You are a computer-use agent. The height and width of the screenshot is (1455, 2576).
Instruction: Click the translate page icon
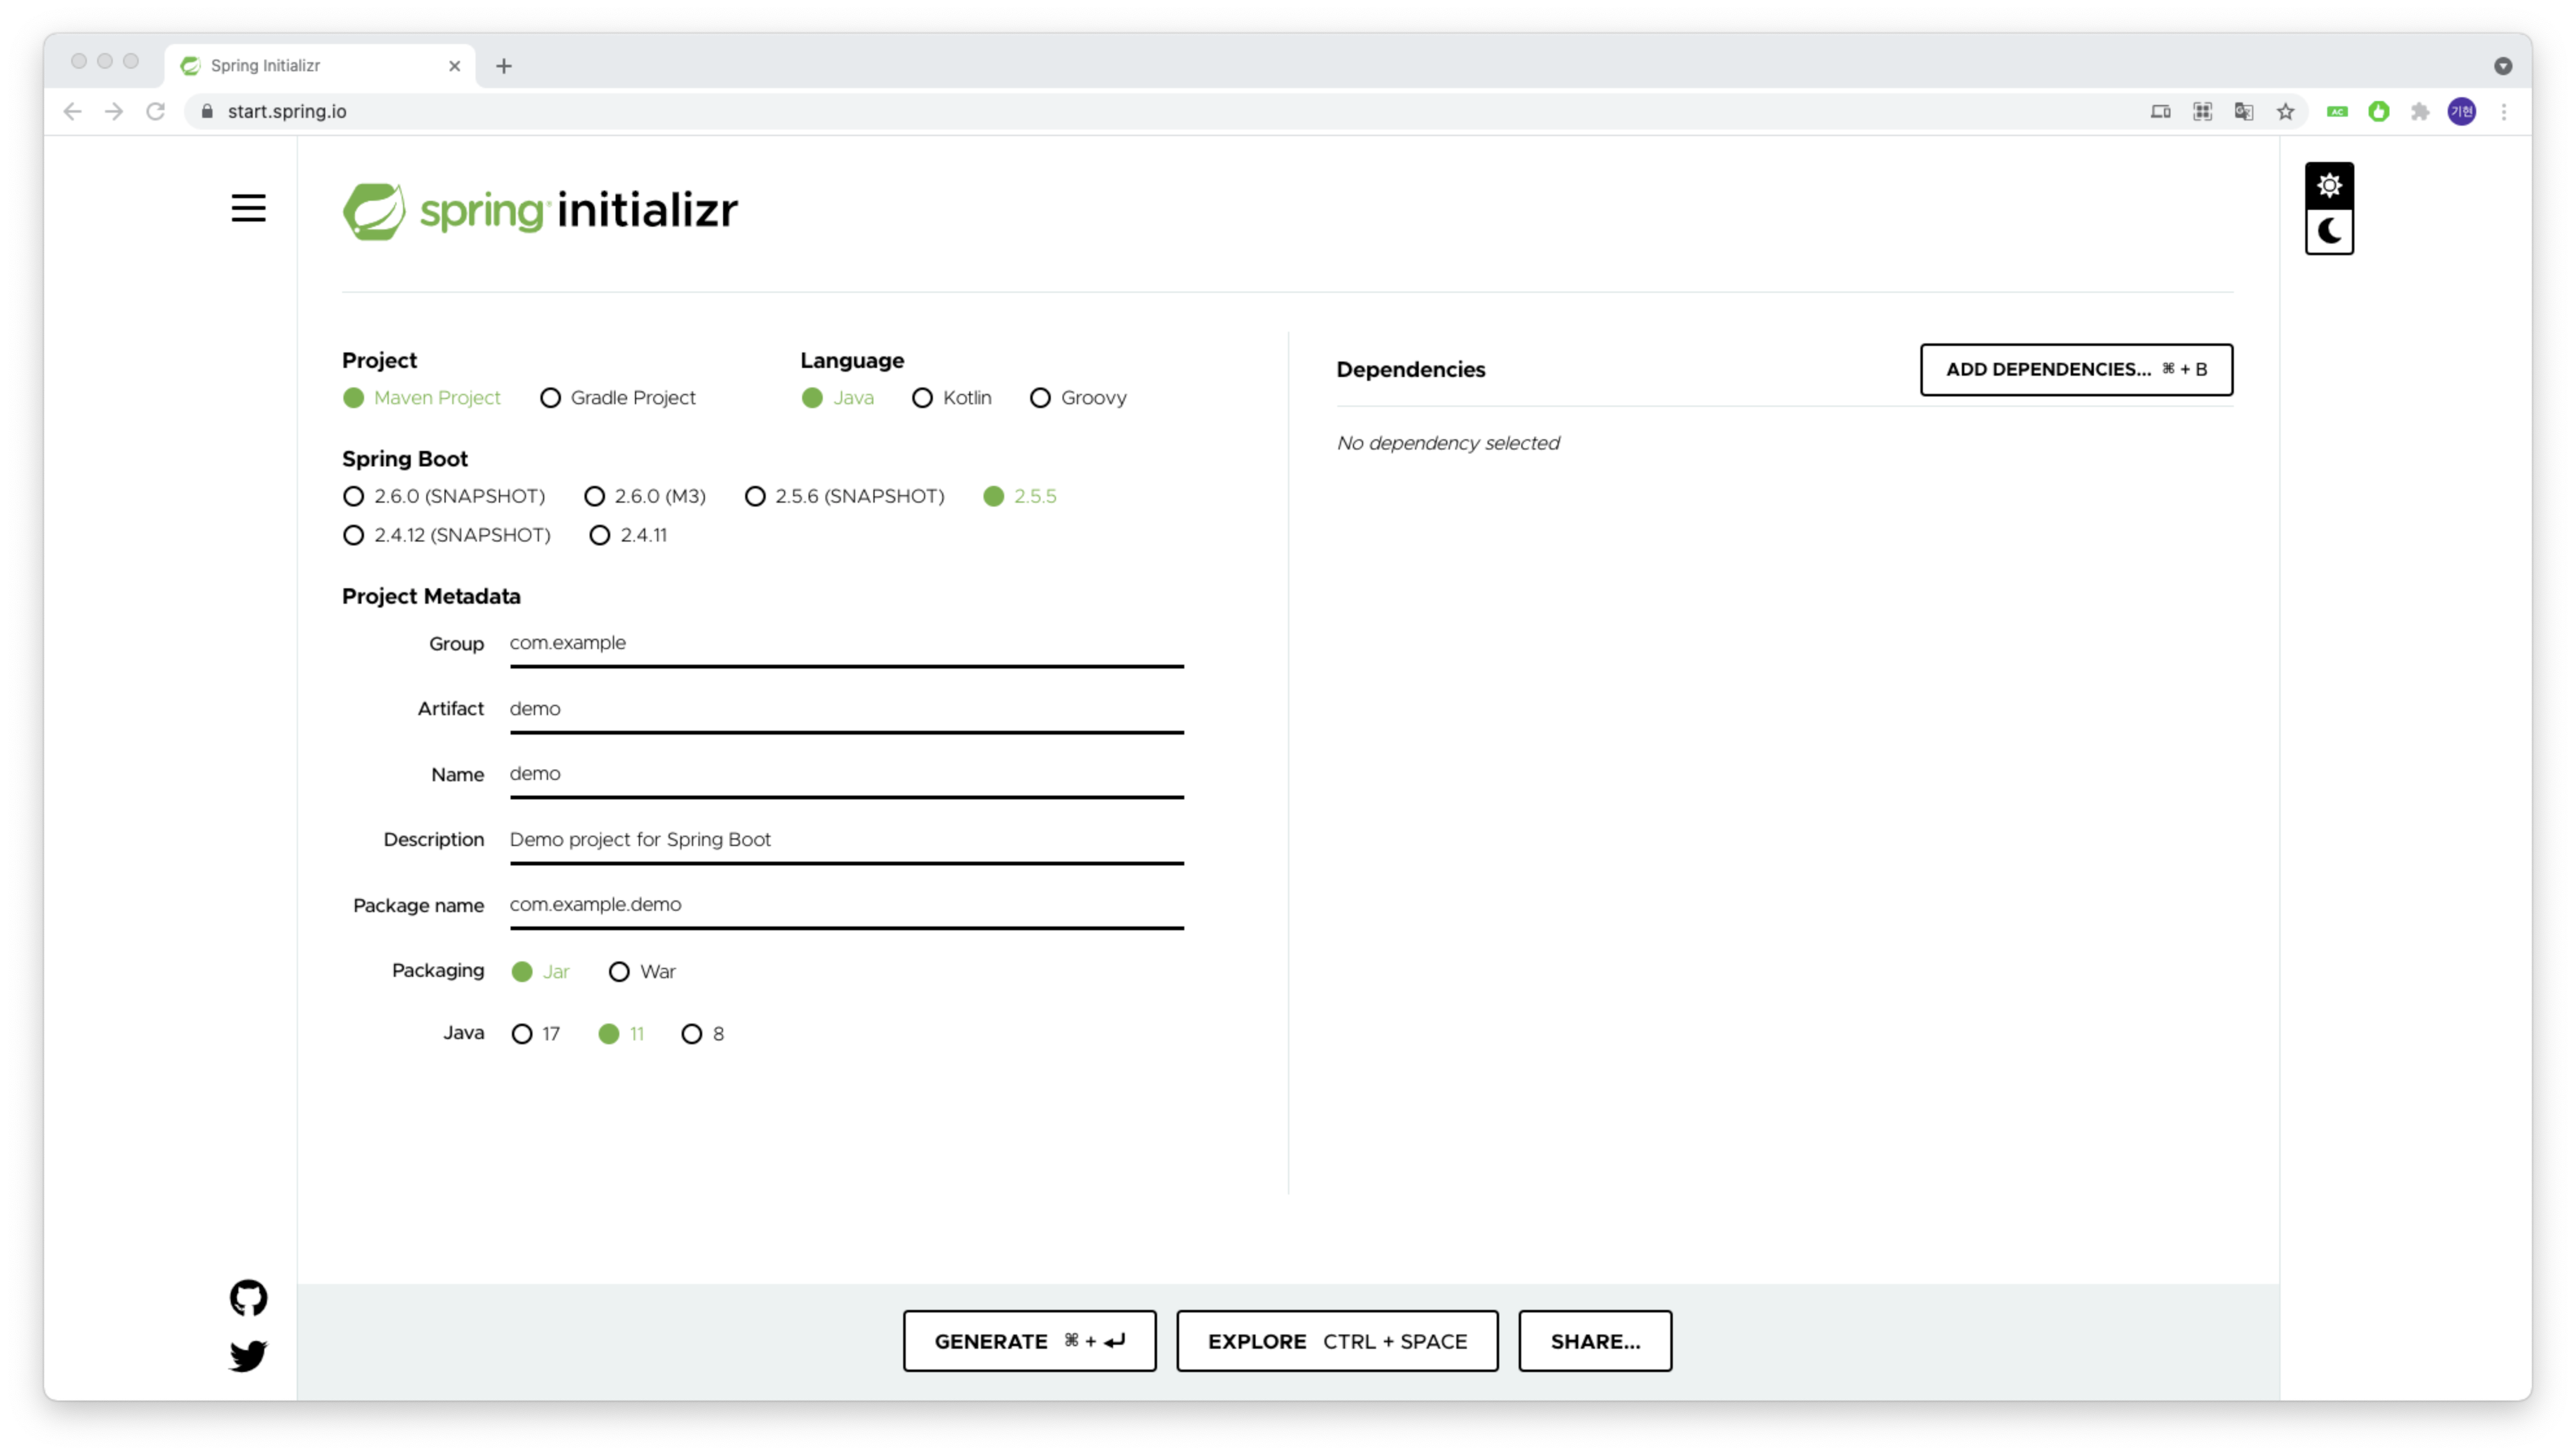pos(2244,111)
